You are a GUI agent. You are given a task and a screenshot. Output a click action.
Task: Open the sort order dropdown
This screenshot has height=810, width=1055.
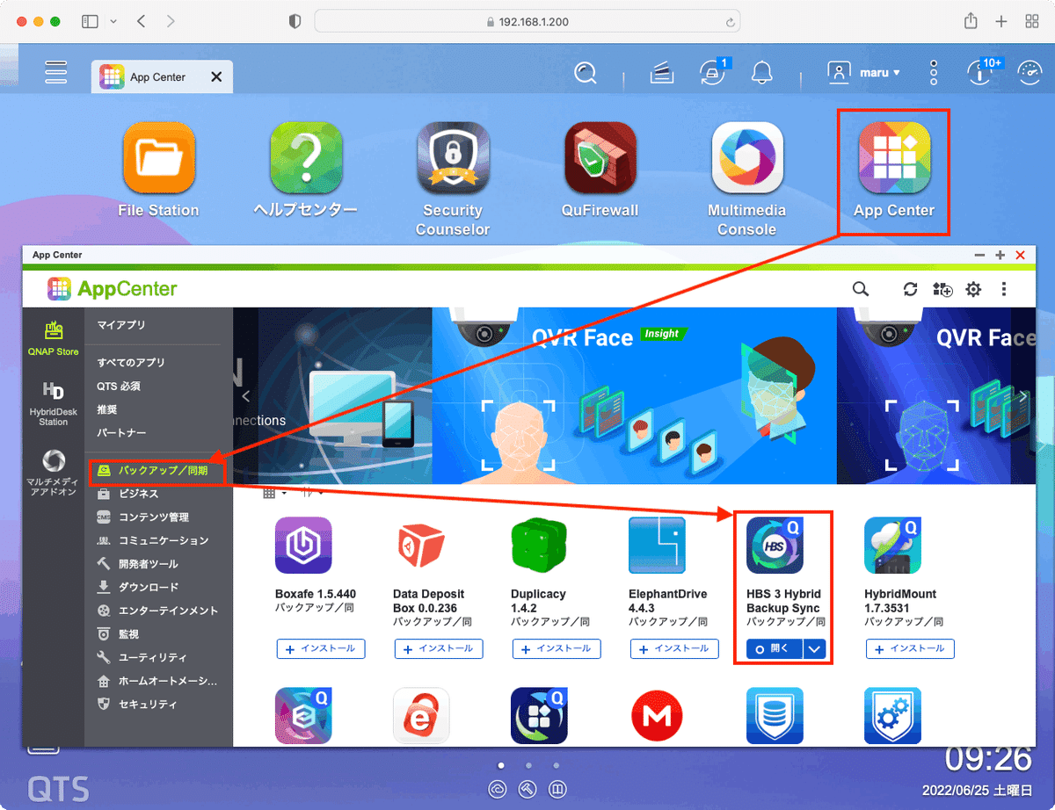click(312, 493)
